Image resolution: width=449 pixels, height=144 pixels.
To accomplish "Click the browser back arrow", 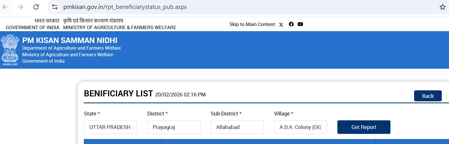I will pos(5,7).
